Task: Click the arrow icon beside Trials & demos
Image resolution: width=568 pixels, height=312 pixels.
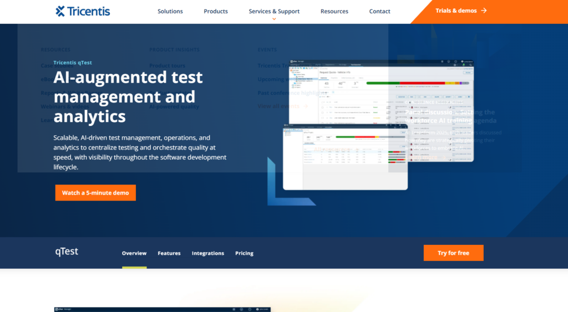Action: click(x=484, y=11)
